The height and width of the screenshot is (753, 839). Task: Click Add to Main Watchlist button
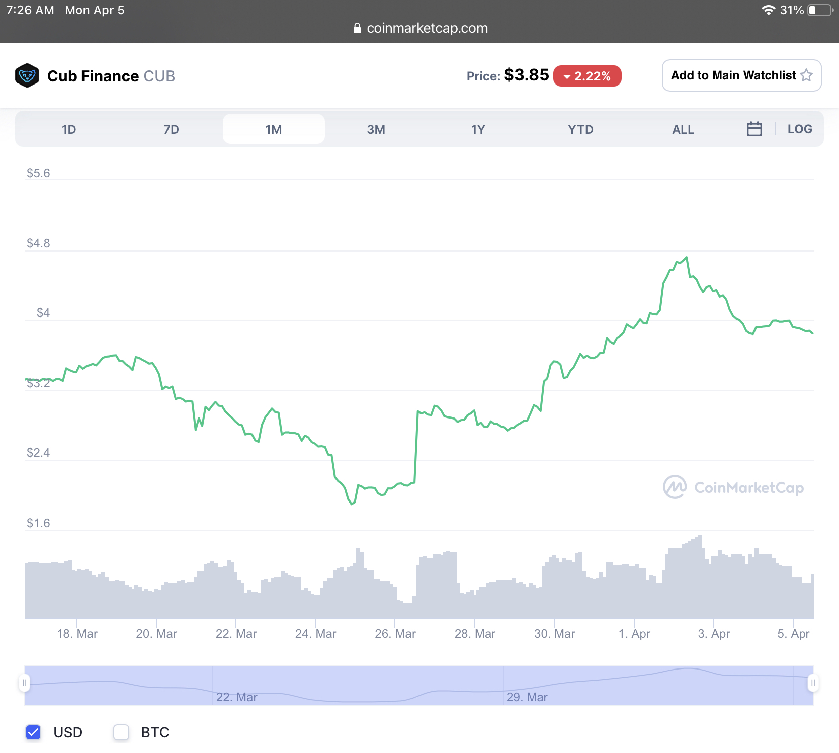point(741,75)
